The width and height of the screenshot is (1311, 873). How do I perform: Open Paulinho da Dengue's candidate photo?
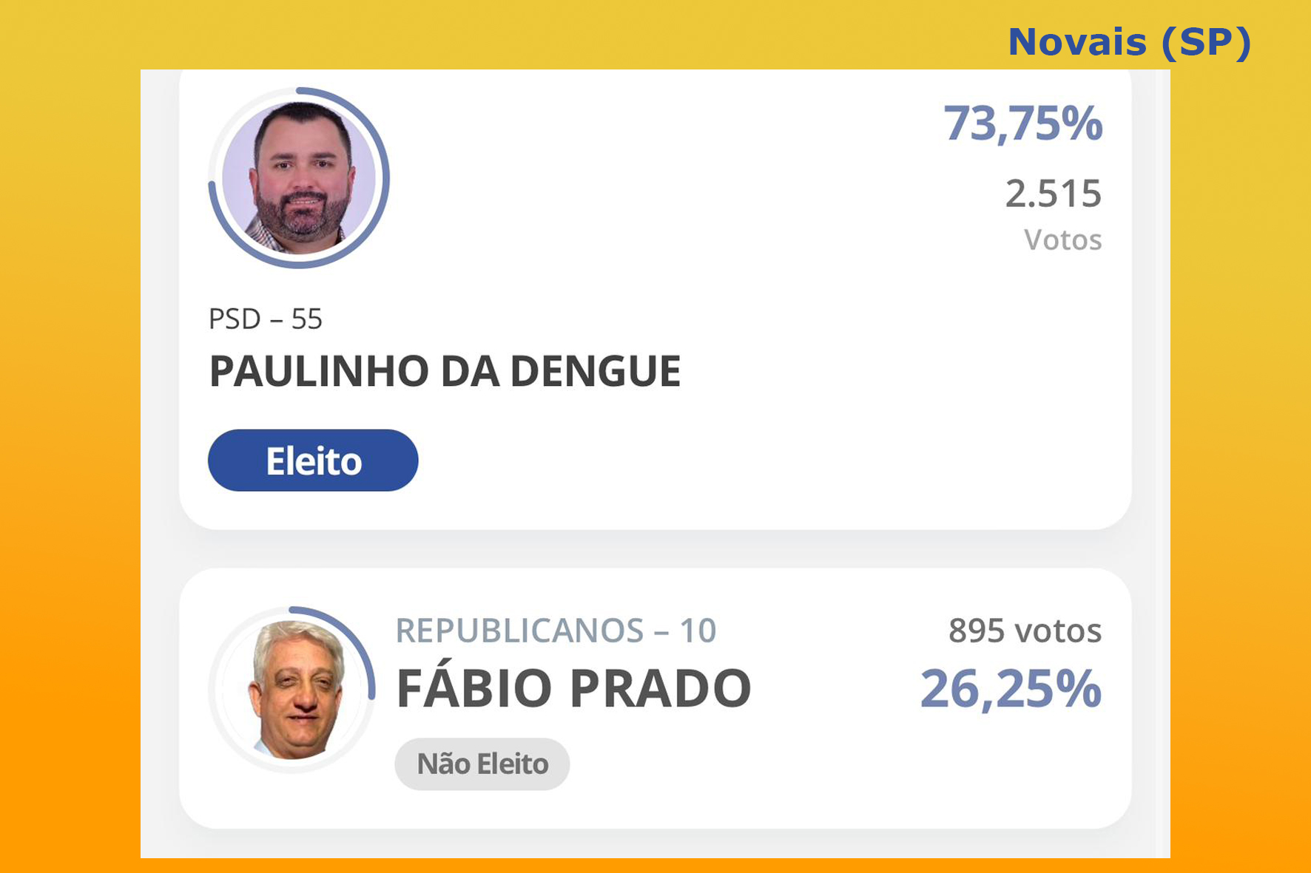pyautogui.click(x=299, y=178)
